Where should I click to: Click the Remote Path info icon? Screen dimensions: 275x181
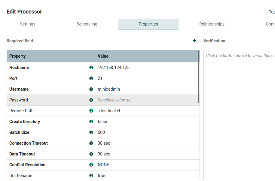91,111
